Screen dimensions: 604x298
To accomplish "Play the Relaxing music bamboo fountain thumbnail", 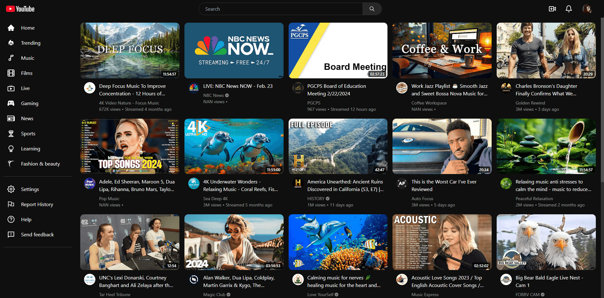I will click(546, 146).
